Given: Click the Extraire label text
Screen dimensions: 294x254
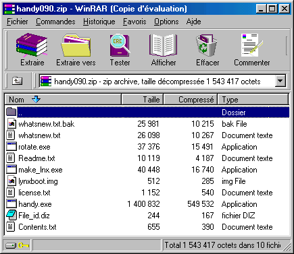Looking at the screenshot, I should click(32, 63).
